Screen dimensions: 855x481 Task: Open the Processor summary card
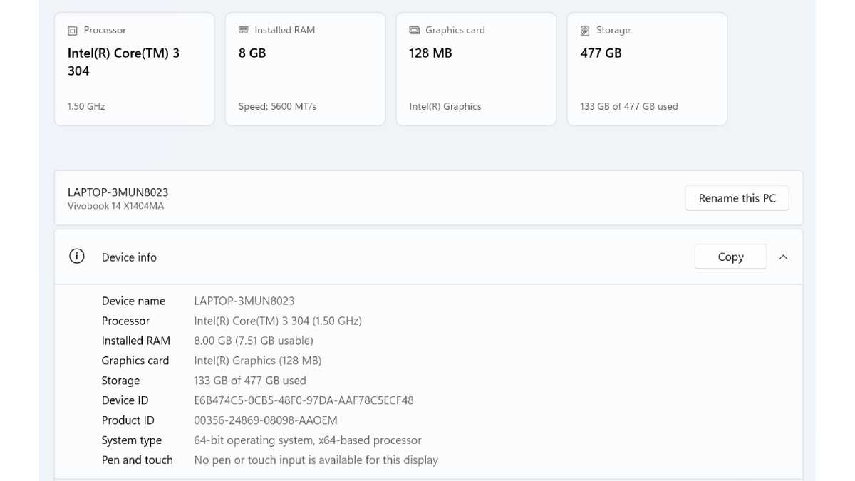[x=135, y=69]
